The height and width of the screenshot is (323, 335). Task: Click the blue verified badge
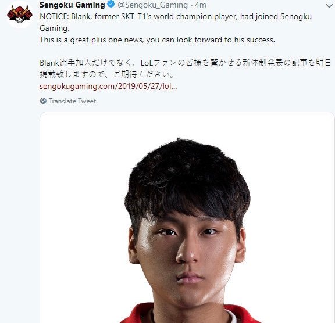point(111,4)
